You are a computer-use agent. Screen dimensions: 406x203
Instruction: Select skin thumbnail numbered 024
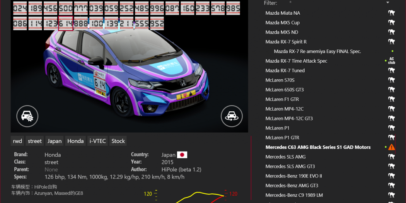20,8
